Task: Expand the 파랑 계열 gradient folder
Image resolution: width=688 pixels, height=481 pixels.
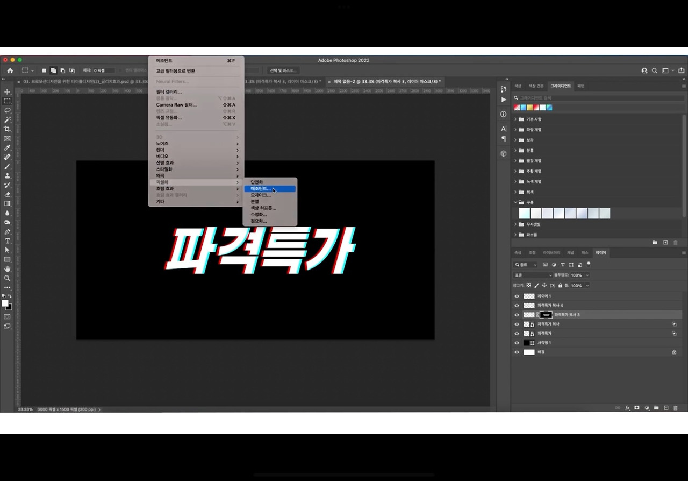Action: (515, 129)
